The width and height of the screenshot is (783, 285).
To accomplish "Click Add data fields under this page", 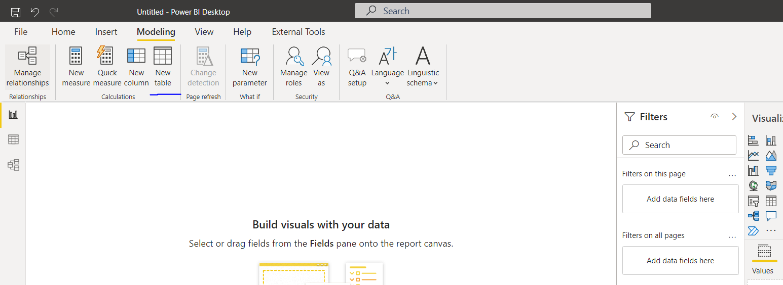I will pyautogui.click(x=680, y=199).
